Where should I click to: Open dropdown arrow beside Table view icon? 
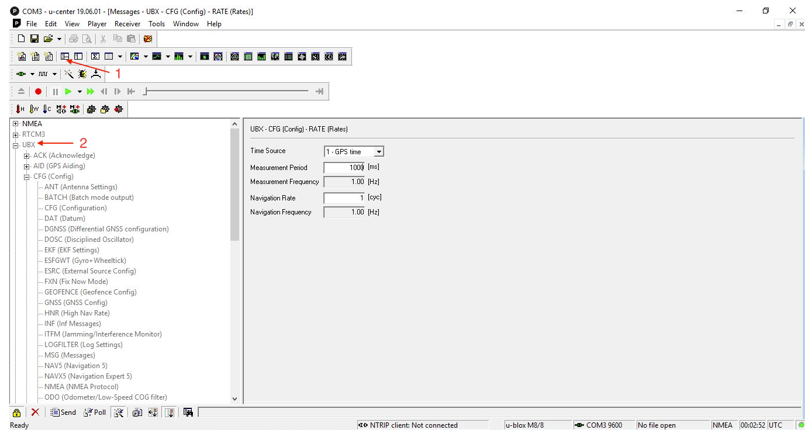120,57
